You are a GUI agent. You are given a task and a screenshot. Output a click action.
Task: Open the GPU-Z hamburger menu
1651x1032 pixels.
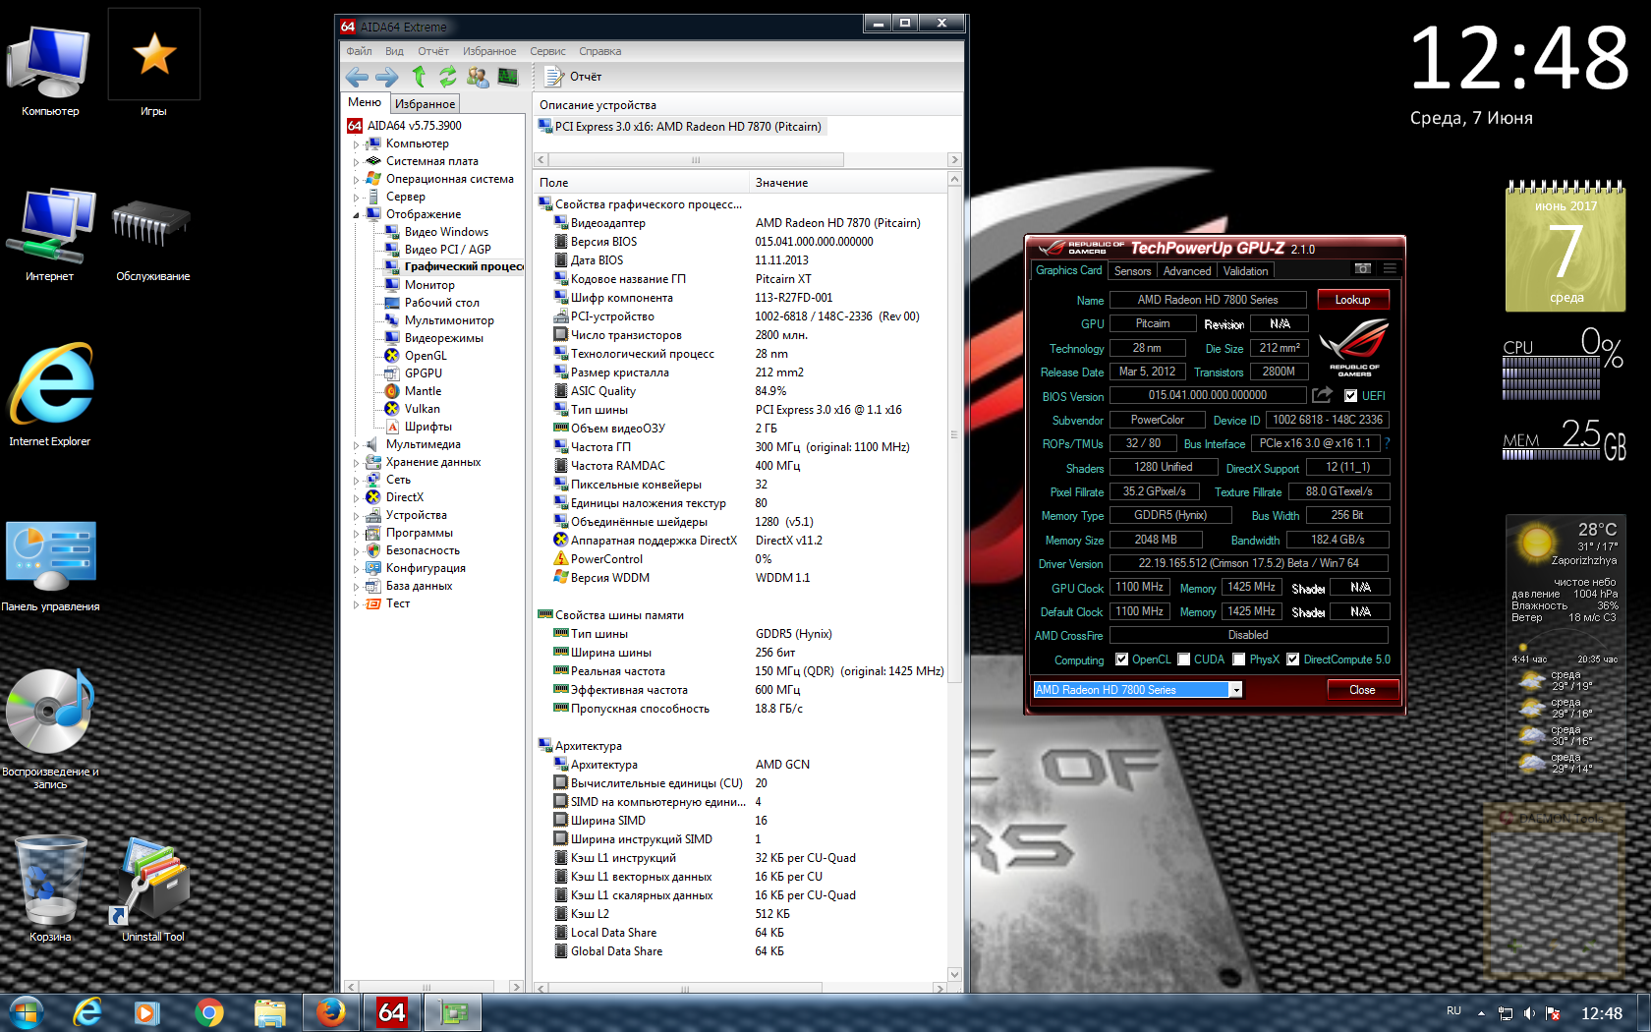[1390, 268]
